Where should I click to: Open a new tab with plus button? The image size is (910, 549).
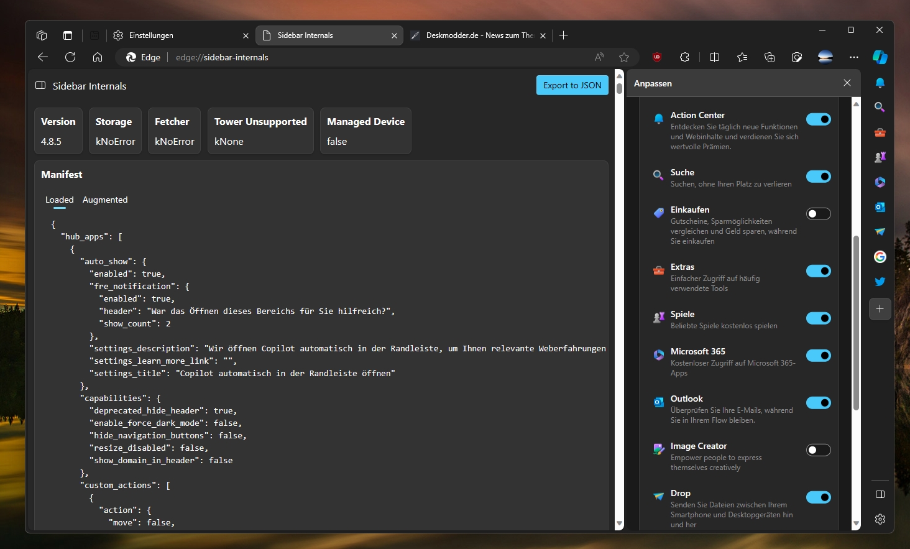tap(563, 35)
